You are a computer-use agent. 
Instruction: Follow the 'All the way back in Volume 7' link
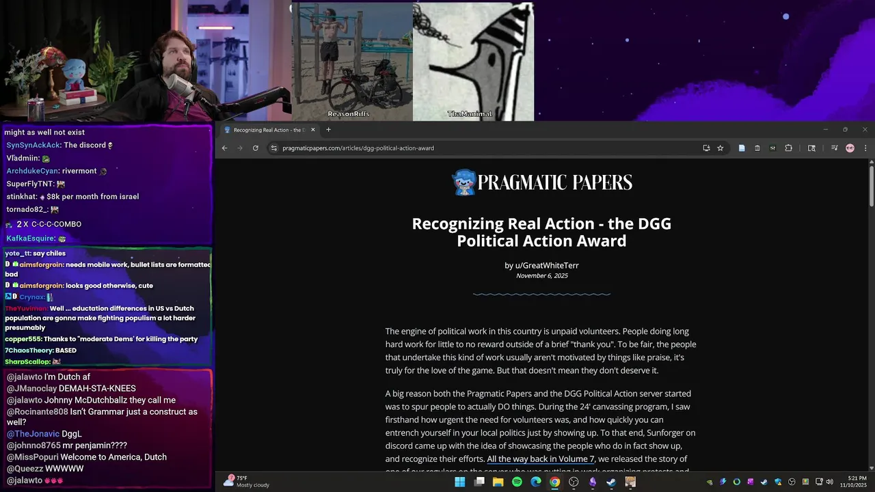point(541,459)
